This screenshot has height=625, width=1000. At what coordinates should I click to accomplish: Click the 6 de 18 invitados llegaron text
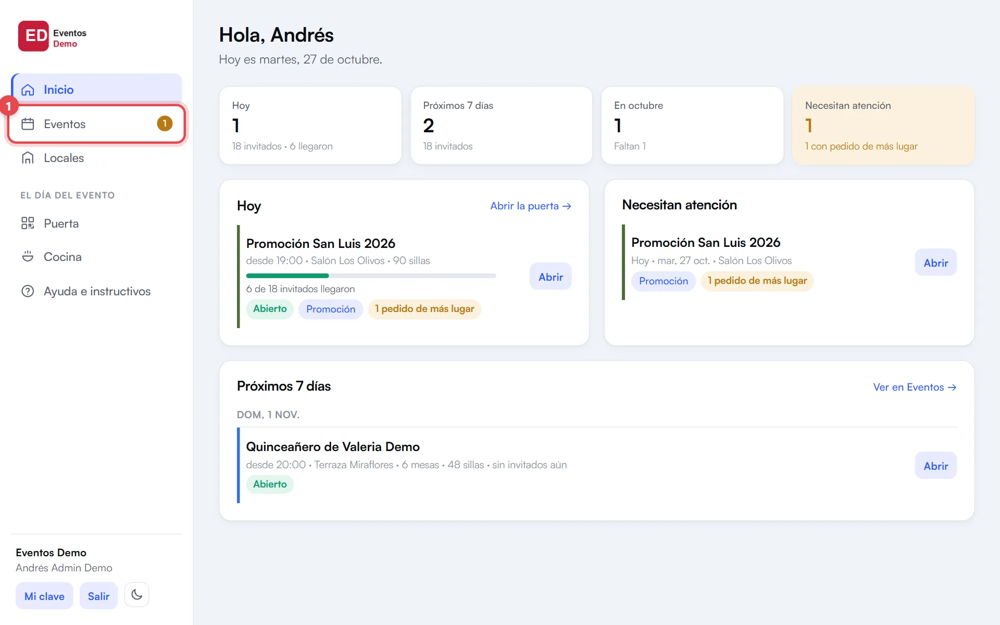301,289
